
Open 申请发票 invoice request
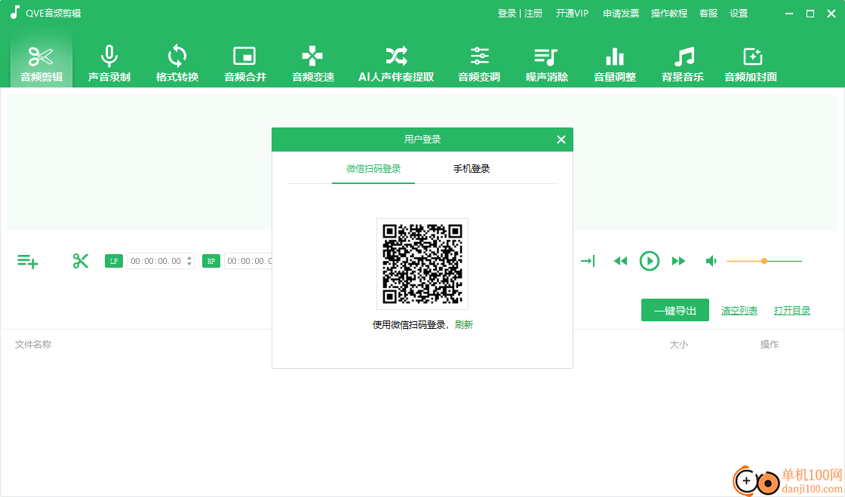621,14
